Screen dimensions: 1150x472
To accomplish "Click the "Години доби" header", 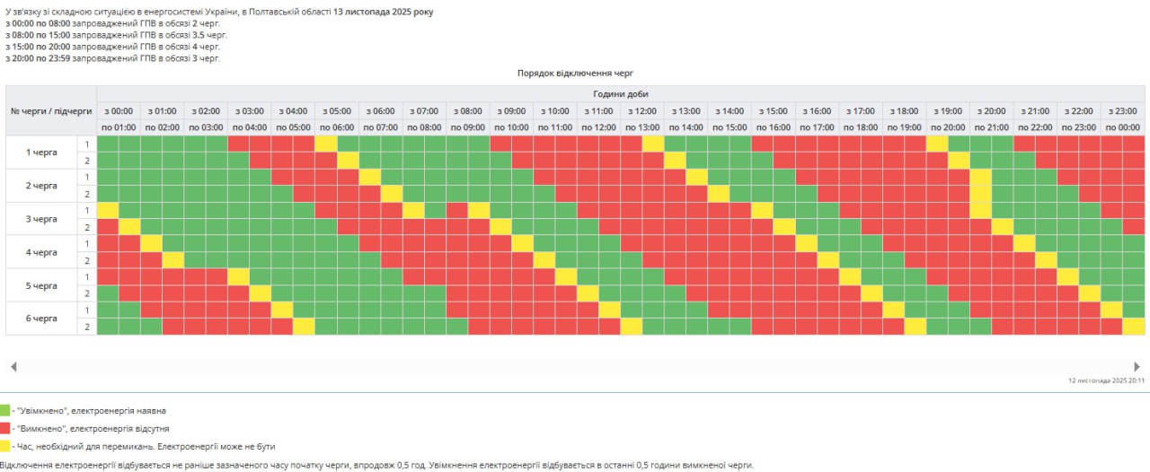I will pos(620,94).
